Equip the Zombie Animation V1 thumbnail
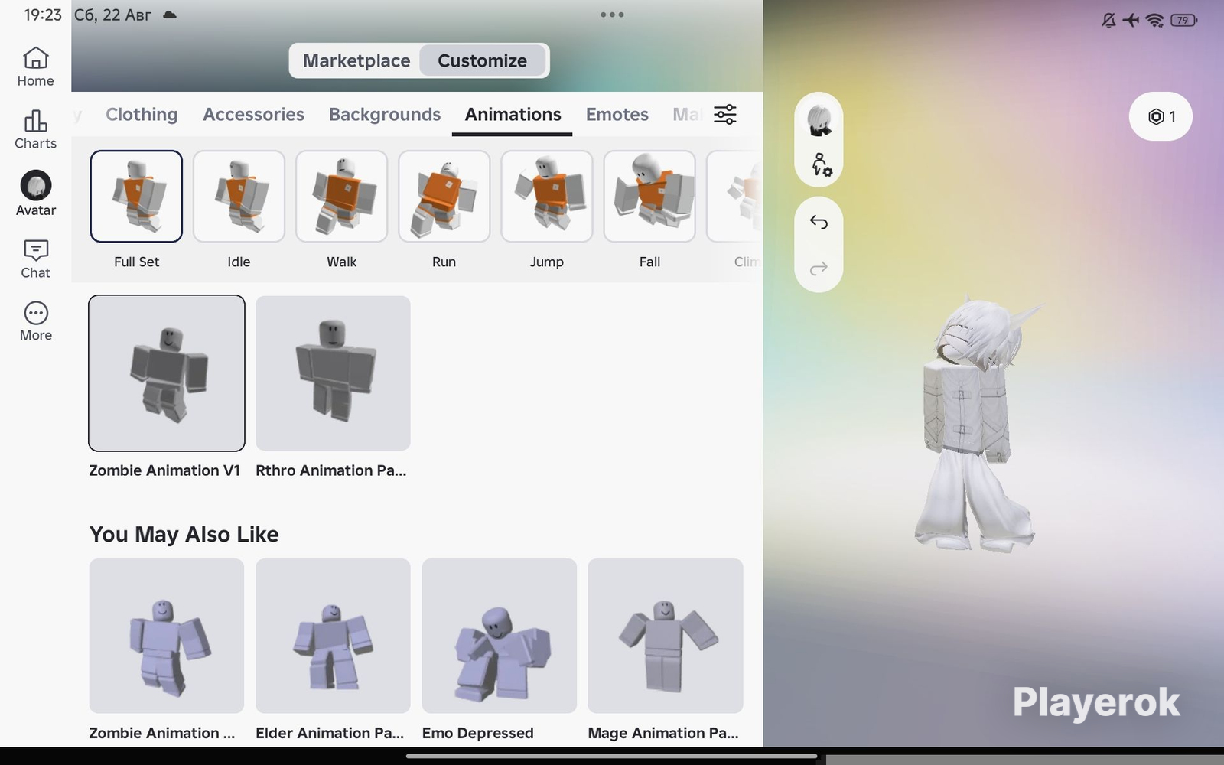This screenshot has width=1224, height=765. 167,373
